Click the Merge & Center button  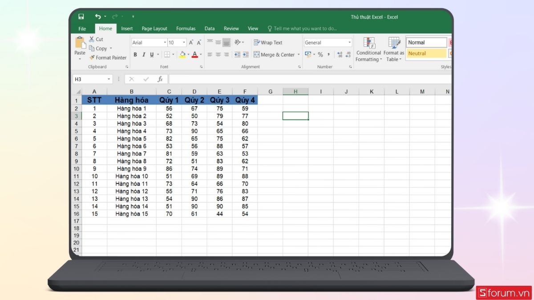(x=274, y=55)
